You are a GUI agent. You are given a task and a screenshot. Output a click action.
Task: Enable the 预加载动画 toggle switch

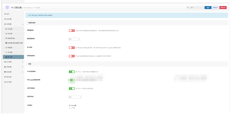pos(72,30)
